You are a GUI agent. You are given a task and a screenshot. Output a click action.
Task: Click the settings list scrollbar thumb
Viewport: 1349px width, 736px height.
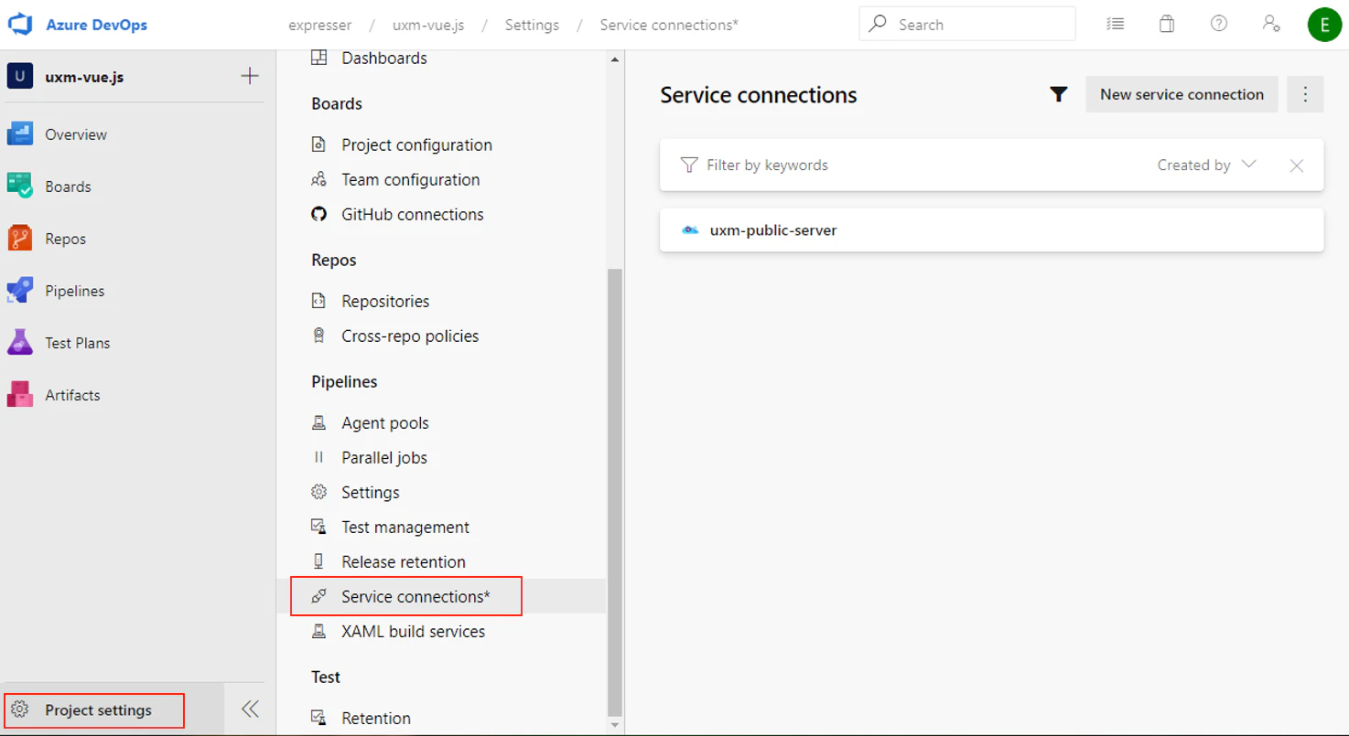pos(615,492)
